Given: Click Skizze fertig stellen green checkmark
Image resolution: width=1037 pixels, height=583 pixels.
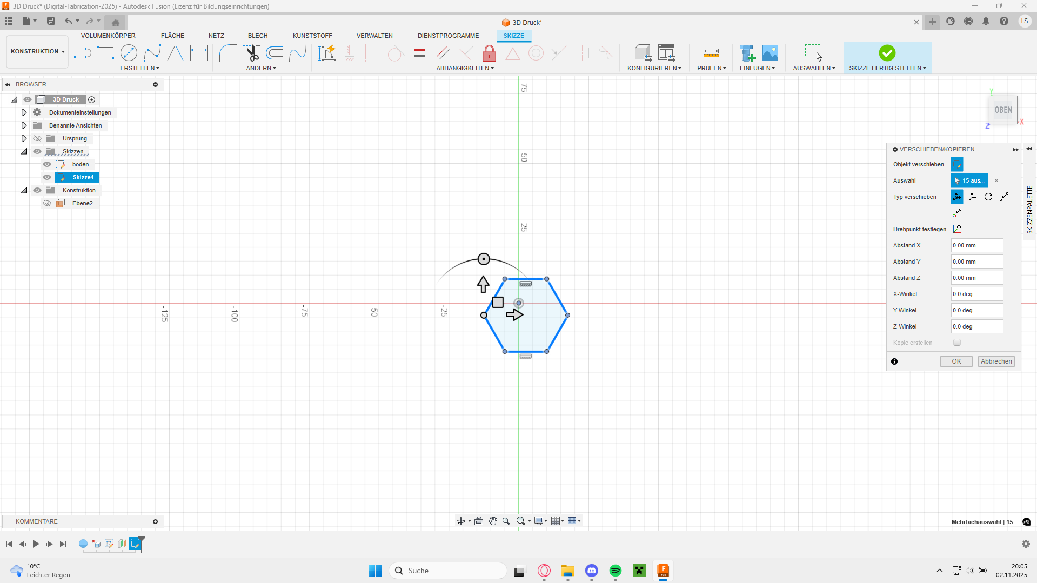Looking at the screenshot, I should (x=887, y=53).
